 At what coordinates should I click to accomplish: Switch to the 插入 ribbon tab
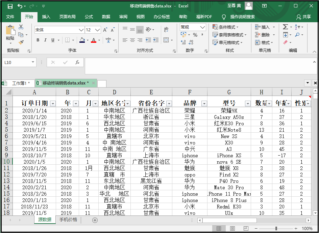pos(46,16)
